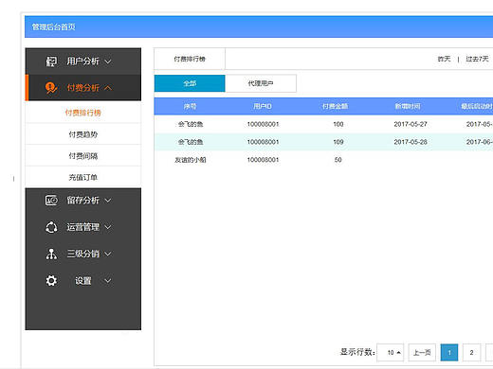Click the 新增时间 column header

click(x=408, y=106)
